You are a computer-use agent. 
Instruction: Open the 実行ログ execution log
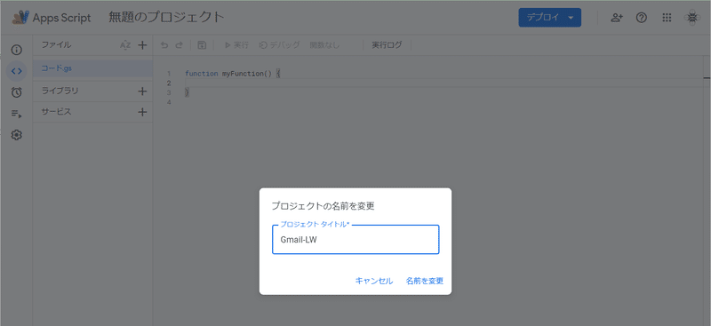pyautogui.click(x=387, y=45)
